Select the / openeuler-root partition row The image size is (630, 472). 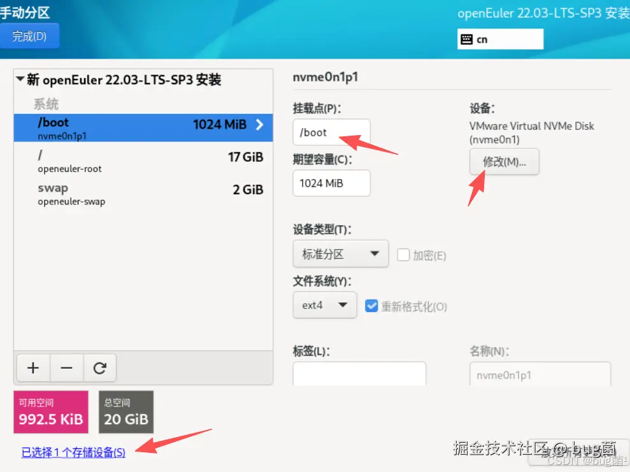tap(143, 161)
